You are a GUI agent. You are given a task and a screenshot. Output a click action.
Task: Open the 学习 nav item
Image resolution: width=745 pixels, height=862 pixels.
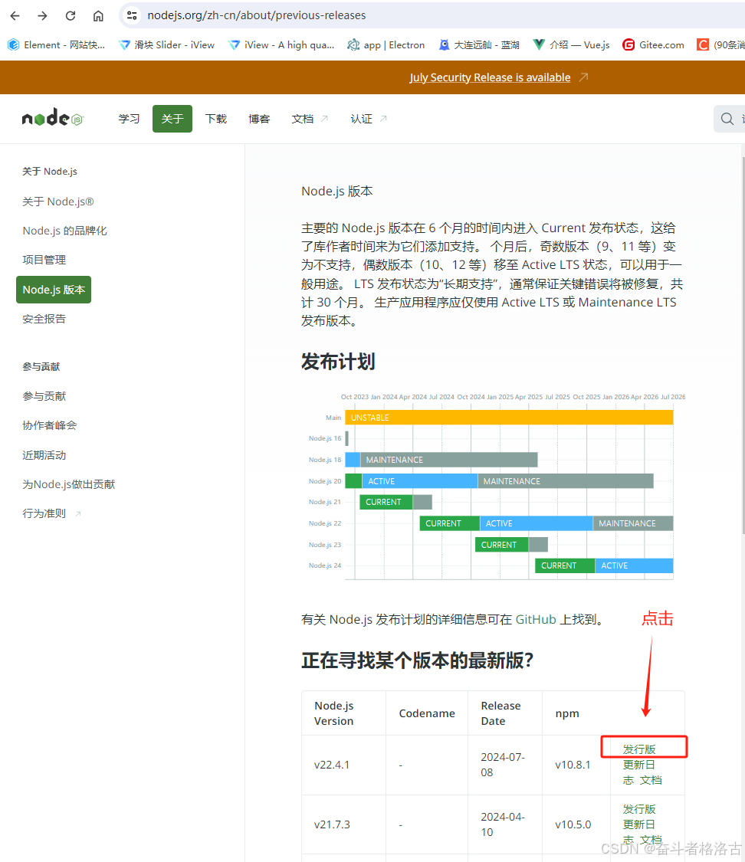pos(130,119)
